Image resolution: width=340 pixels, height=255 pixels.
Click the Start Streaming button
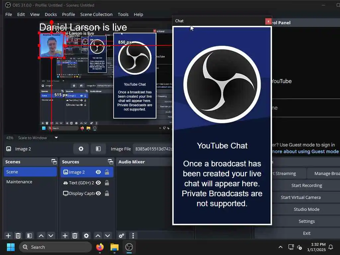[x=289, y=173]
